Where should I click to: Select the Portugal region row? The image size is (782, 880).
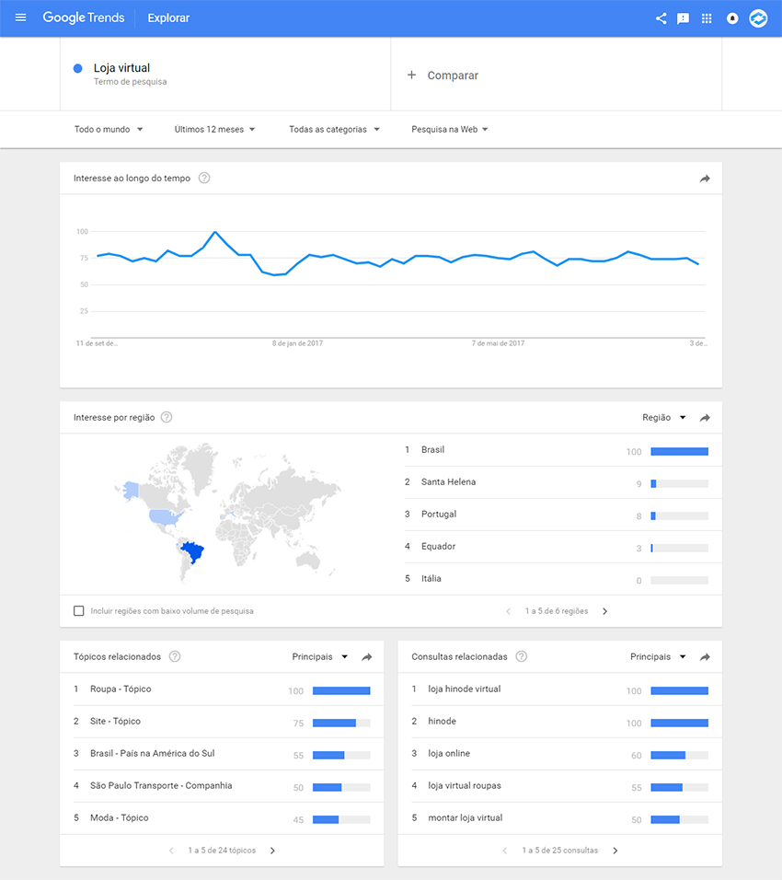click(x=563, y=515)
